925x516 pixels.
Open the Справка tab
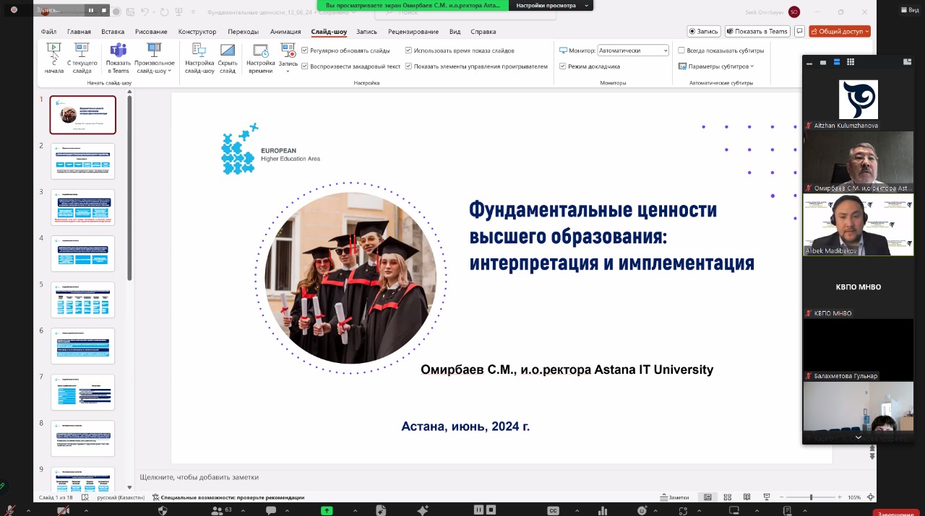point(483,32)
